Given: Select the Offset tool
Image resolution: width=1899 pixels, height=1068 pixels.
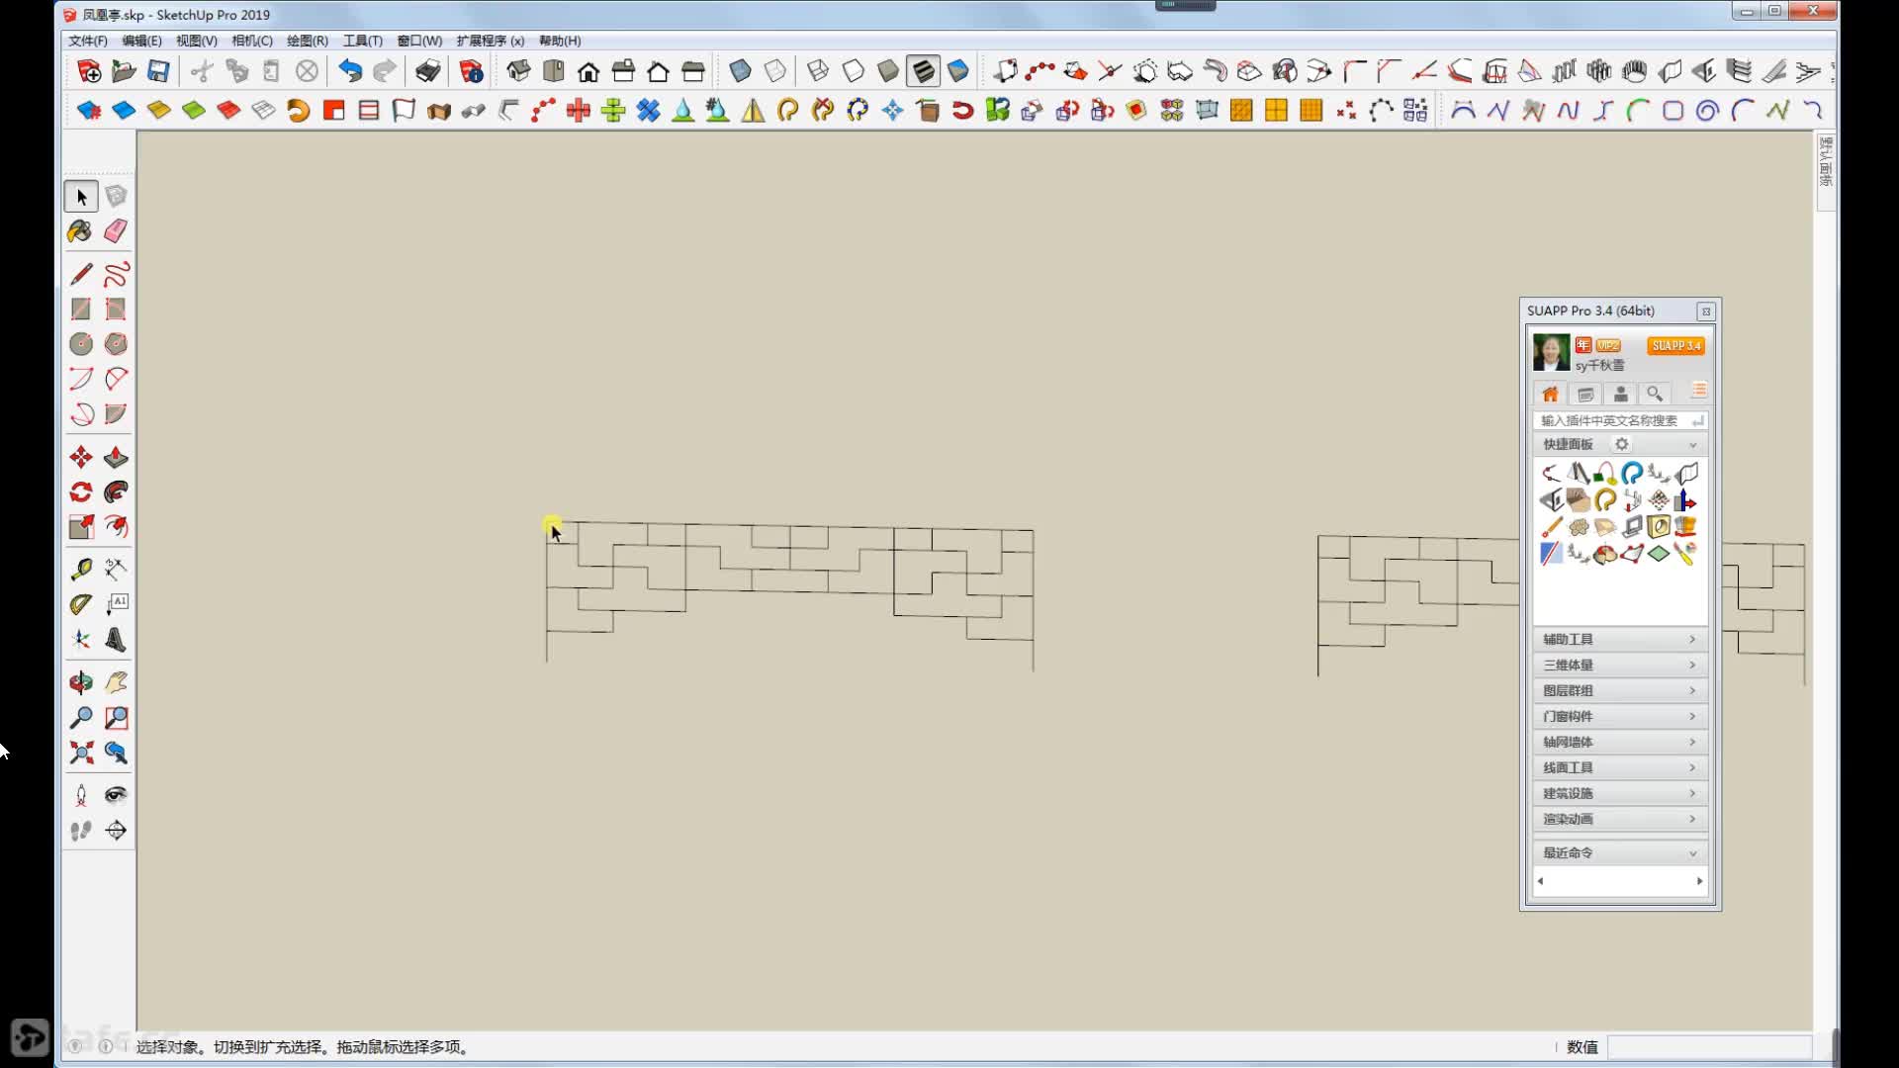Looking at the screenshot, I should 116,527.
